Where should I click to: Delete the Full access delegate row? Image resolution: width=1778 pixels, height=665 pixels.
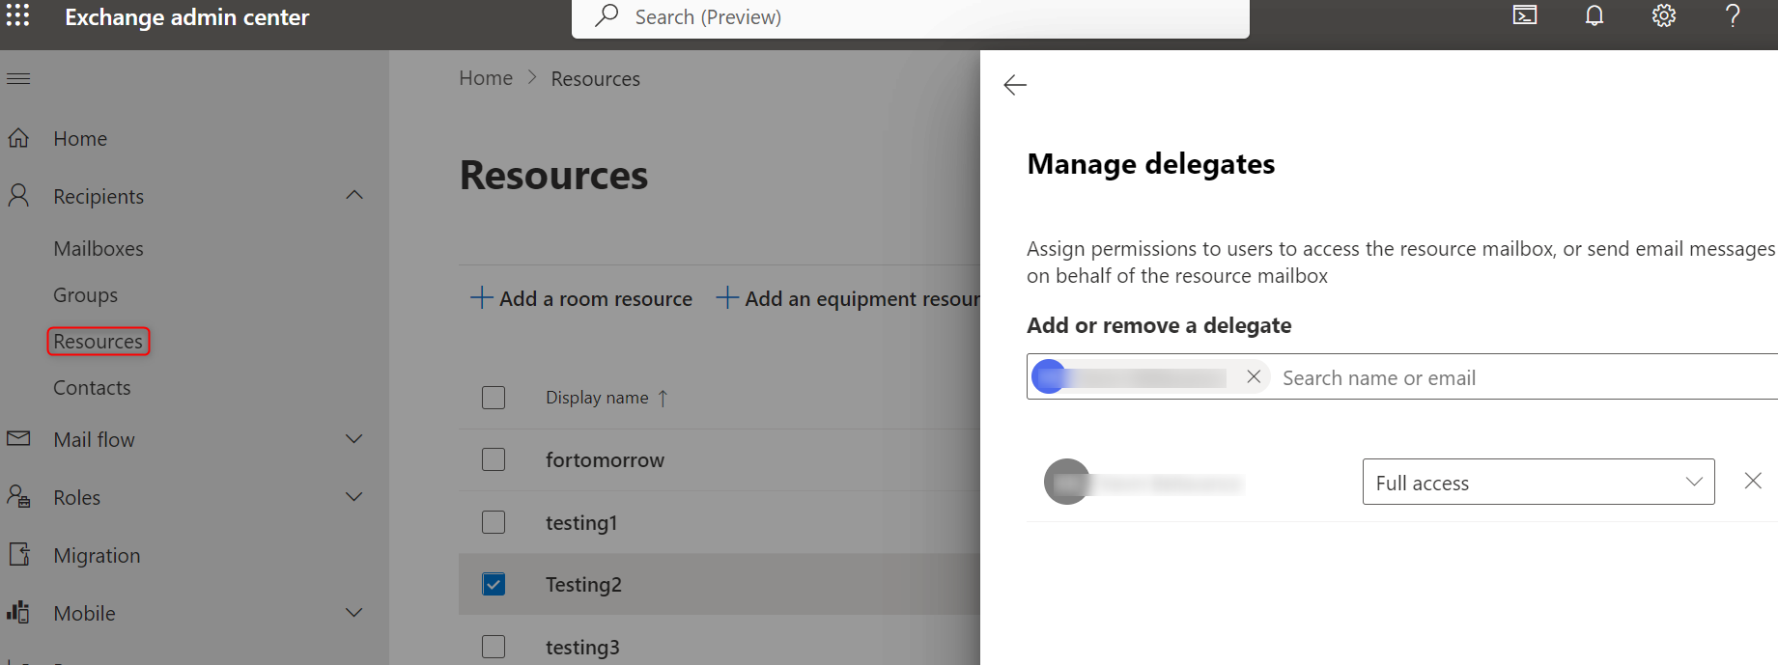[1753, 481]
